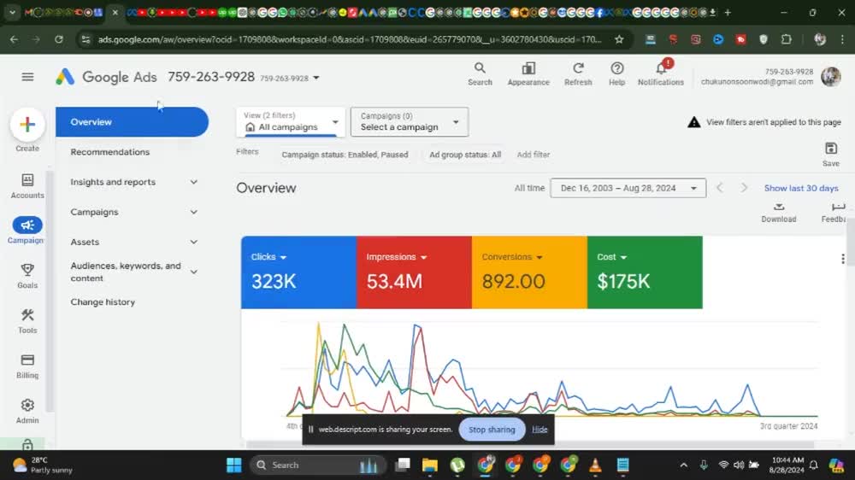Change the Cost metric dropdown
This screenshot has width=855, height=480.
tap(612, 256)
